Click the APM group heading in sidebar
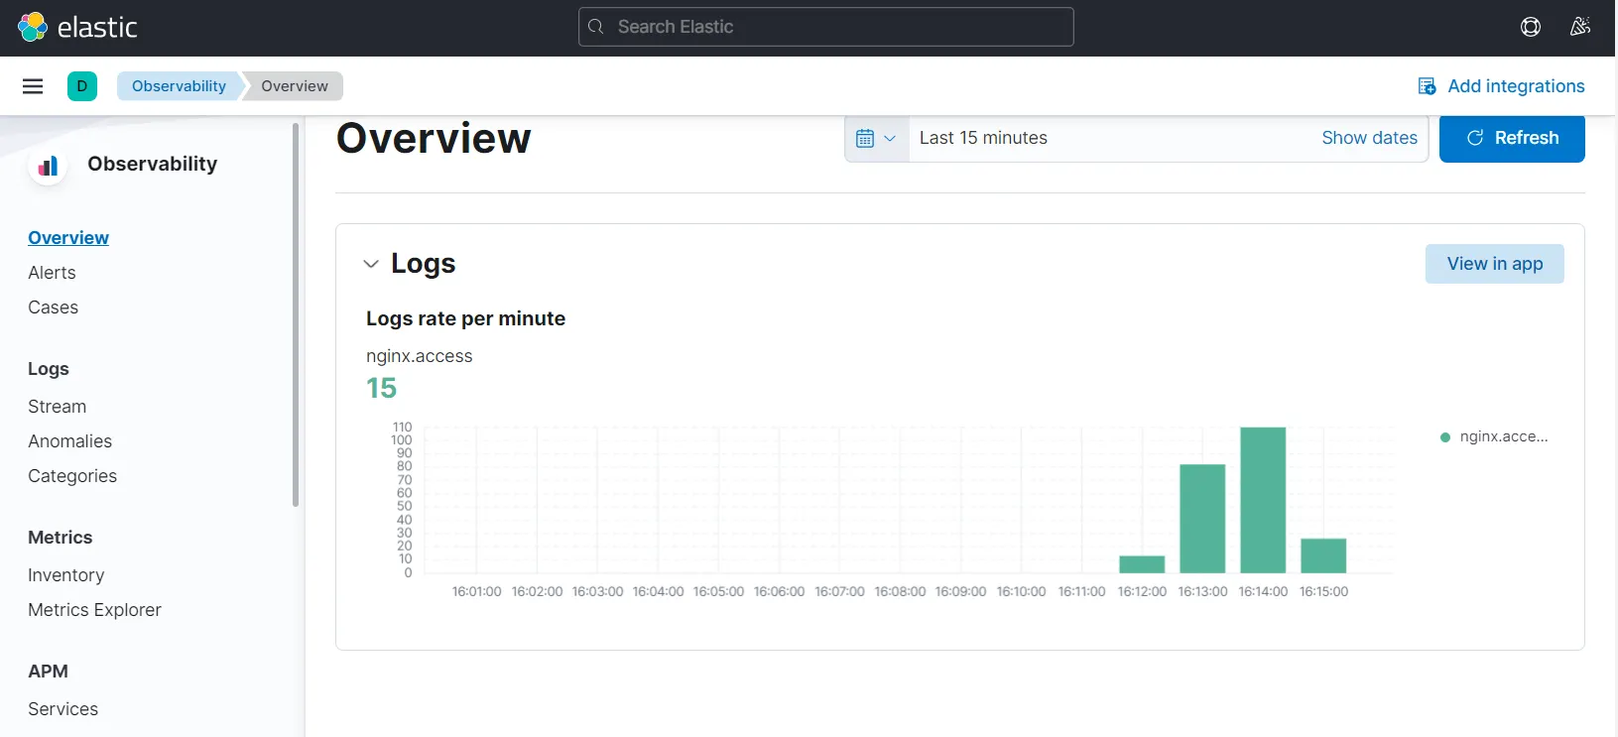 48,672
